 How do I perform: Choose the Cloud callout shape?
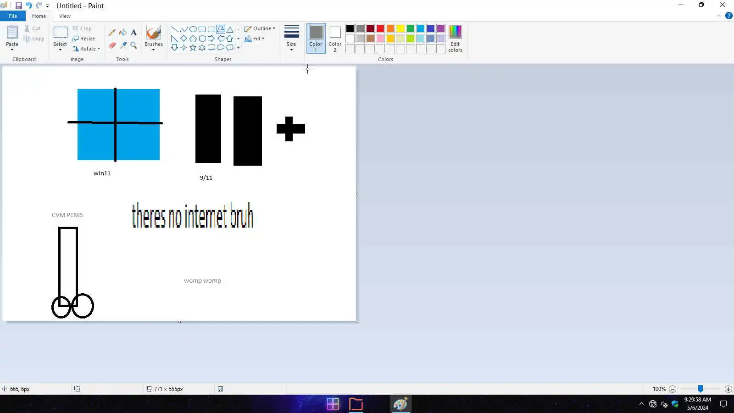tap(230, 48)
